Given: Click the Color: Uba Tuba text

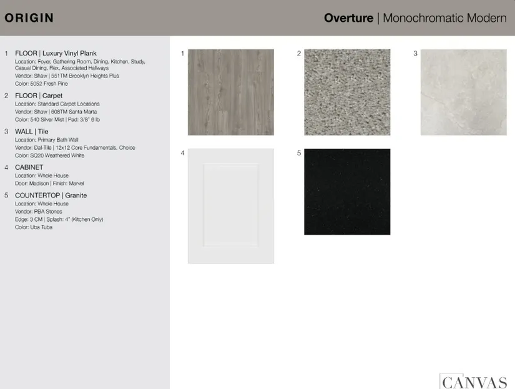Looking at the screenshot, I should tap(34, 227).
